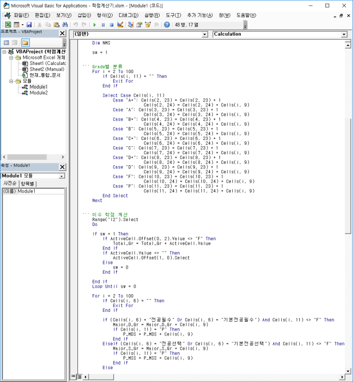Open Properties Window toolbar icon
The width and height of the screenshot is (353, 382).
[x=139, y=25]
